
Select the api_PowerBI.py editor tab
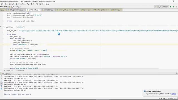33,10
